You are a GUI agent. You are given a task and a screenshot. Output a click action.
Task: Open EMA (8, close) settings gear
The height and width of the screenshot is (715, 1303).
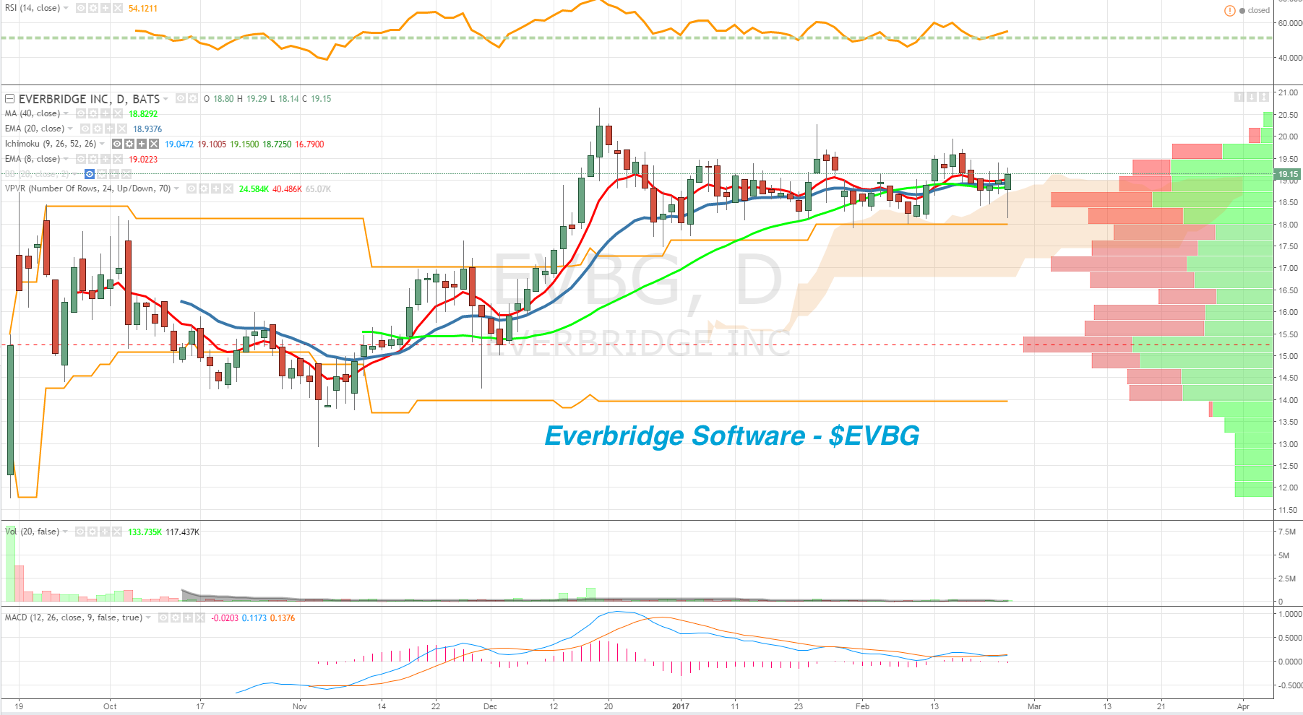[x=93, y=159]
